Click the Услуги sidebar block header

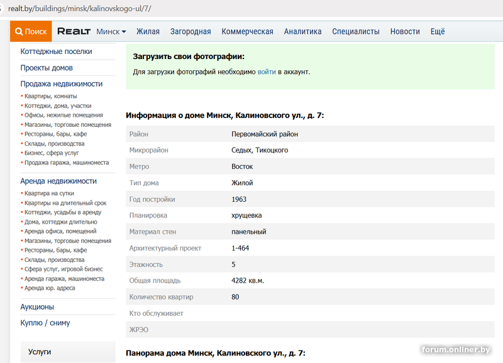point(40,352)
